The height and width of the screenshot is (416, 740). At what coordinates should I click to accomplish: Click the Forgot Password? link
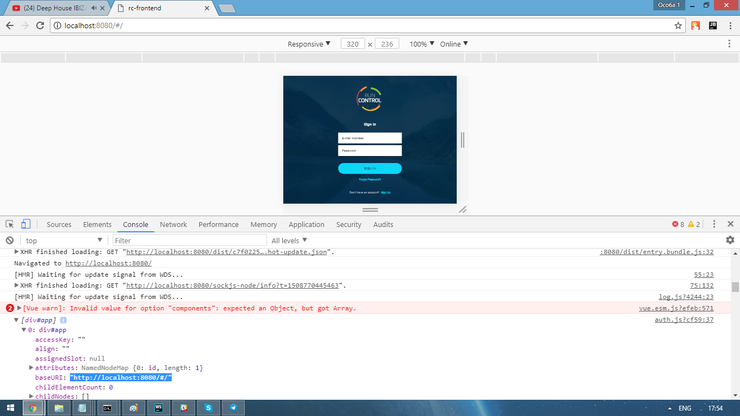[x=370, y=179]
